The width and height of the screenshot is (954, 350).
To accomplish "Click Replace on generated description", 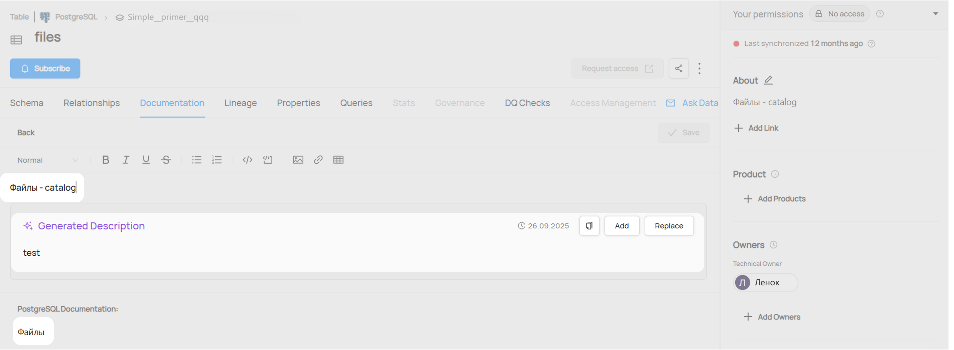I will [669, 226].
